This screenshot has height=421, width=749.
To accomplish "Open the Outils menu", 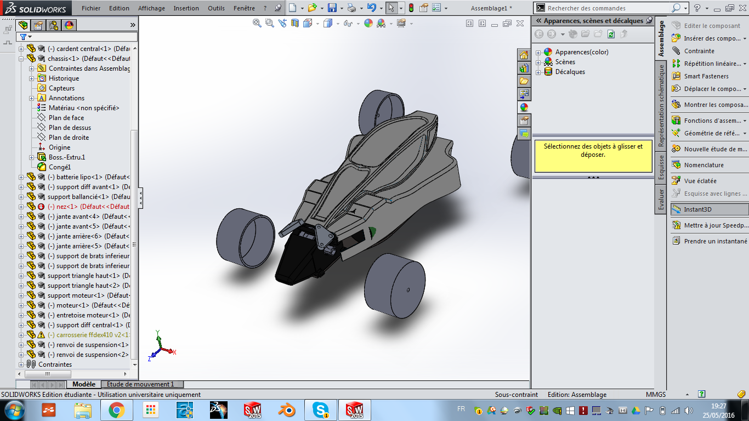I will point(217,8).
